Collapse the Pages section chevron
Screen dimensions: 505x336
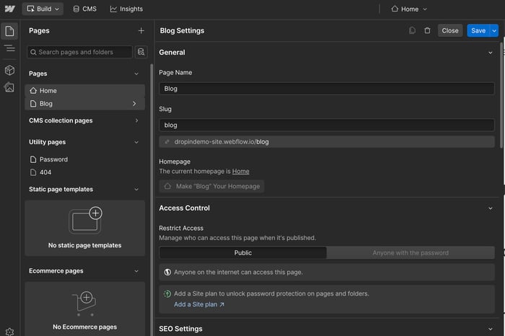(136, 74)
